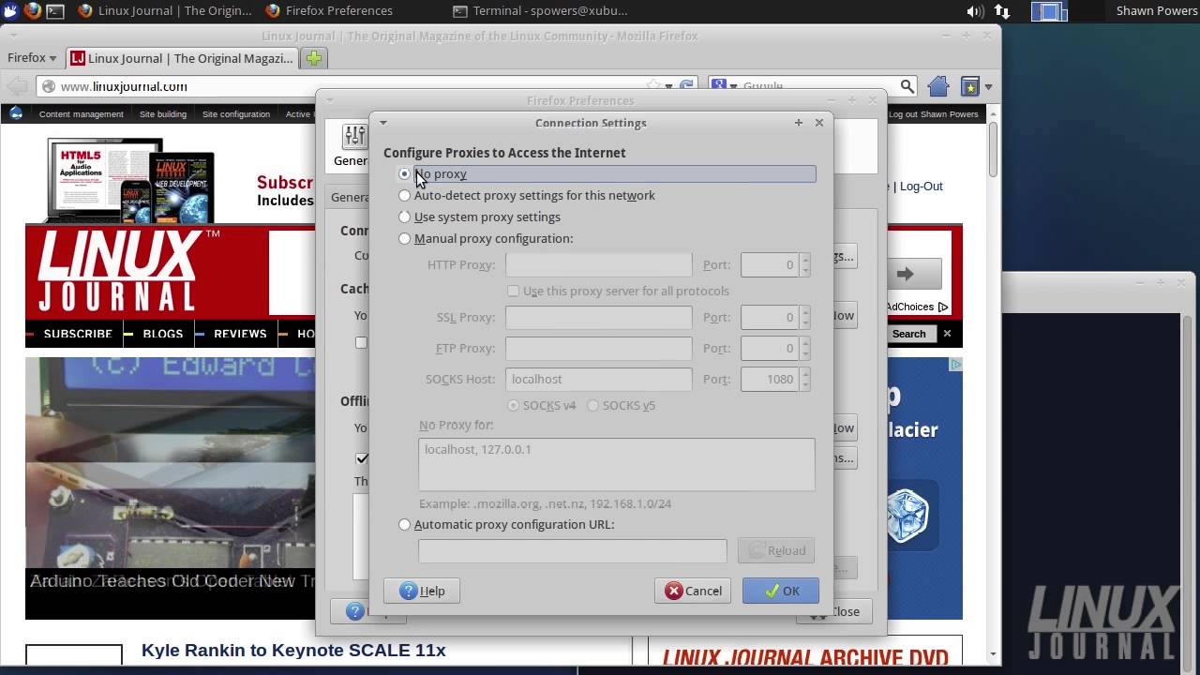Confirm the proxy settings with OK
This screenshot has width=1200, height=675.
pyautogui.click(x=781, y=591)
